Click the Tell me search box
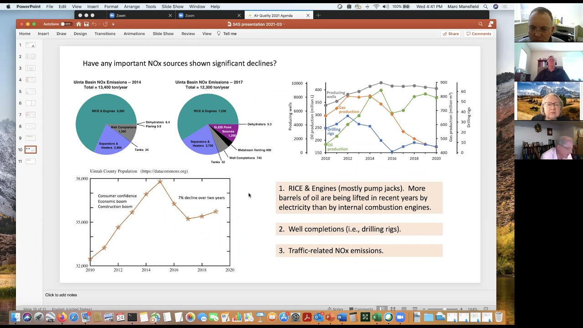 227,34
